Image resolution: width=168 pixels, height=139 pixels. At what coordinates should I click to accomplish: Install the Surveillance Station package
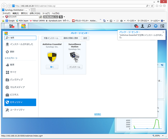click(75, 67)
